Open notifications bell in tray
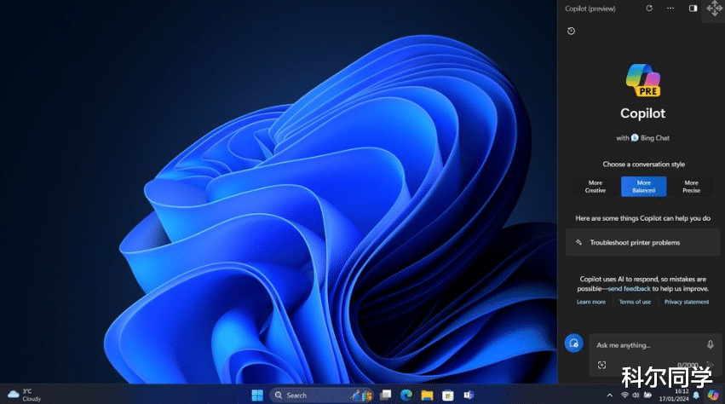Screen dimensions: 725x404 696,395
